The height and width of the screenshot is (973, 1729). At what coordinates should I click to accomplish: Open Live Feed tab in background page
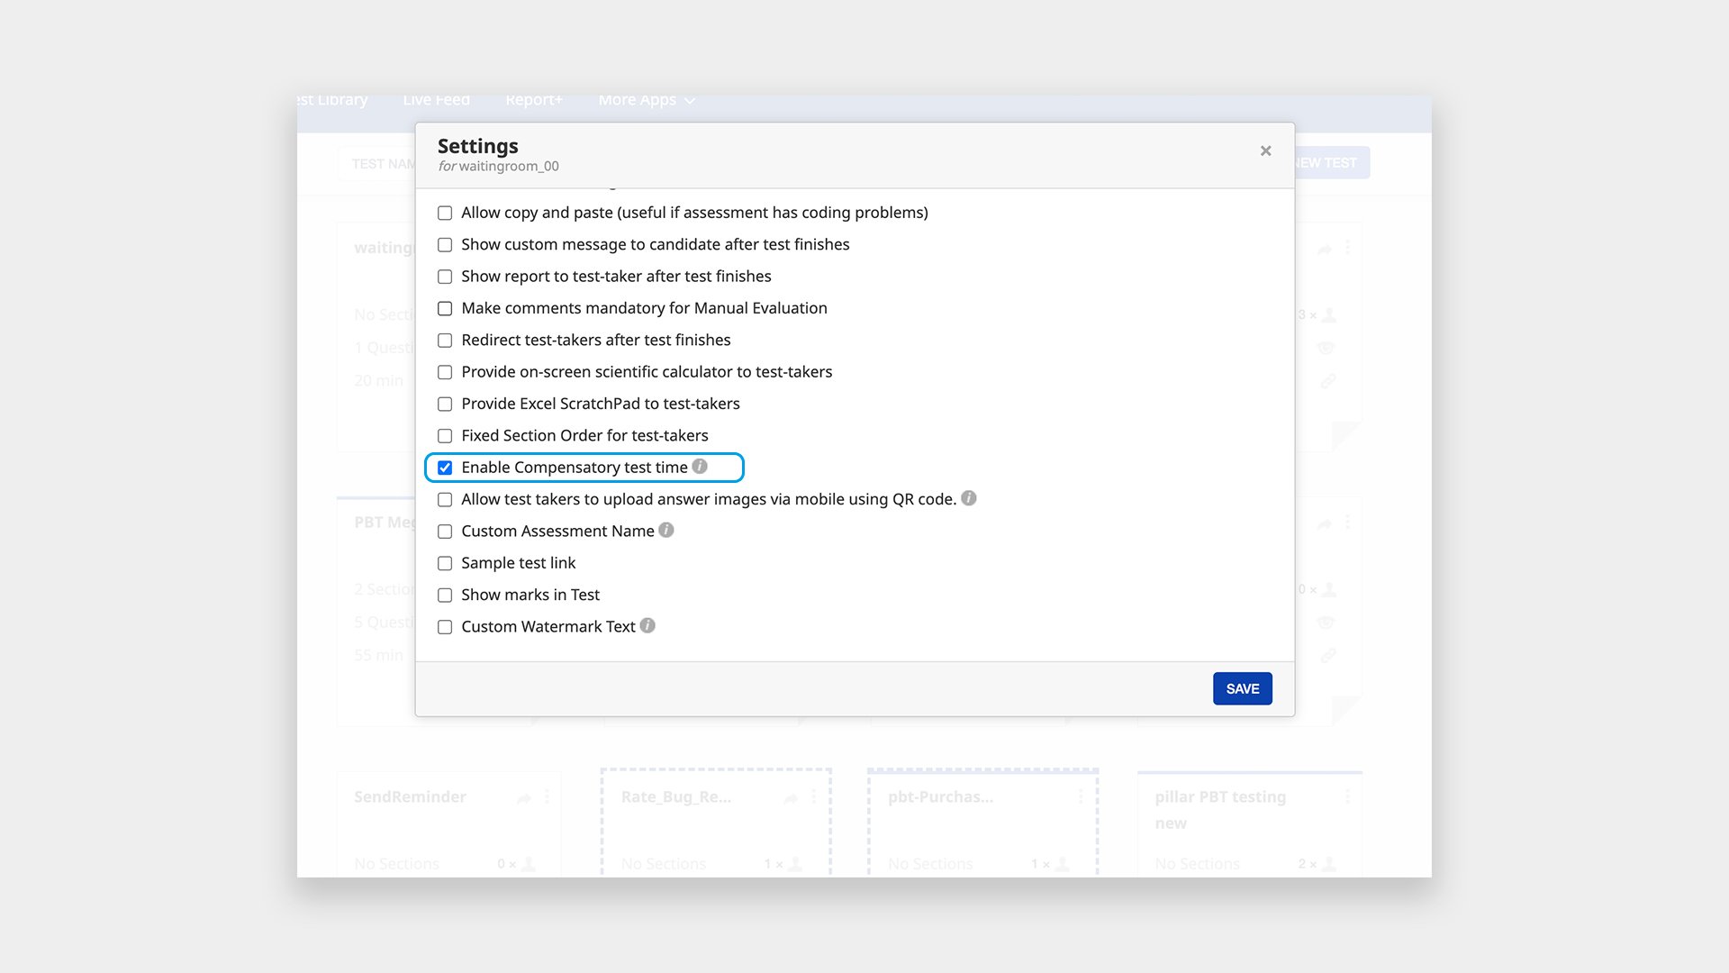point(437,100)
